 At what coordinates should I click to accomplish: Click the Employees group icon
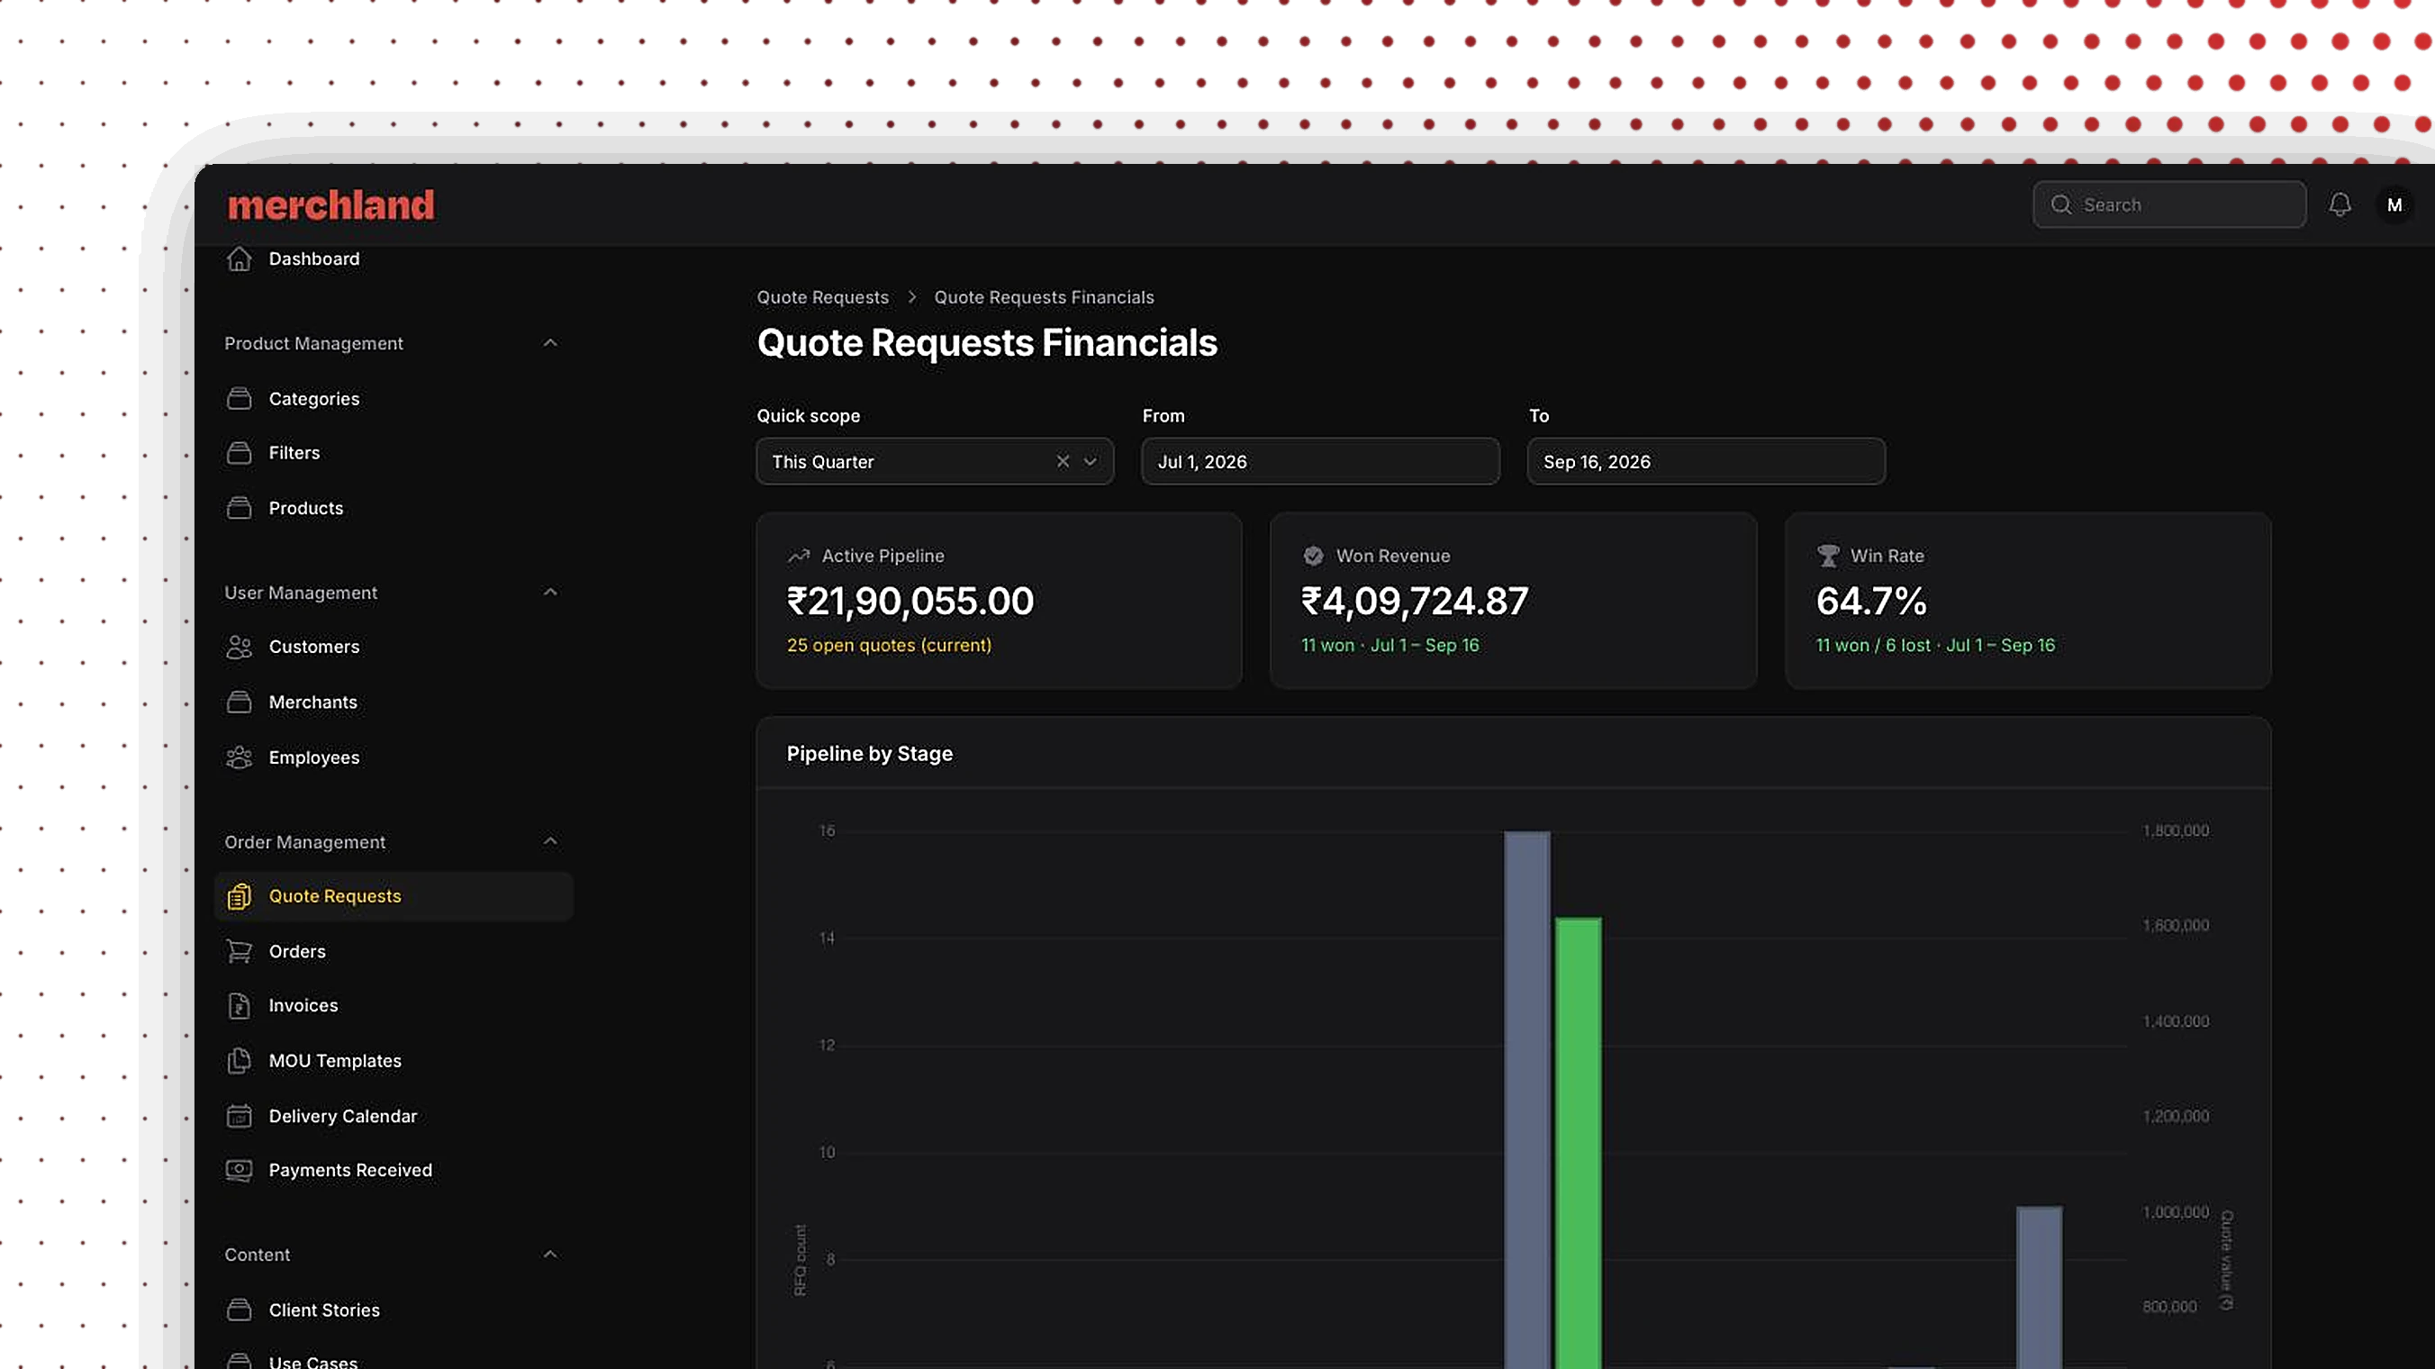(x=240, y=757)
